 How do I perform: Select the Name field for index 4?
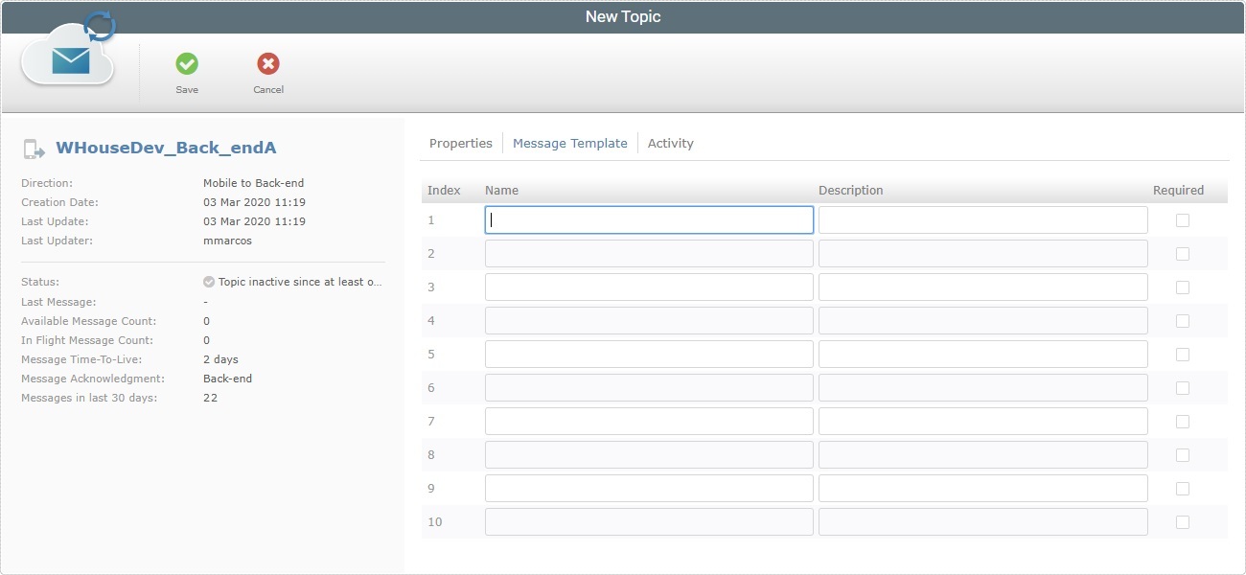[x=649, y=320]
